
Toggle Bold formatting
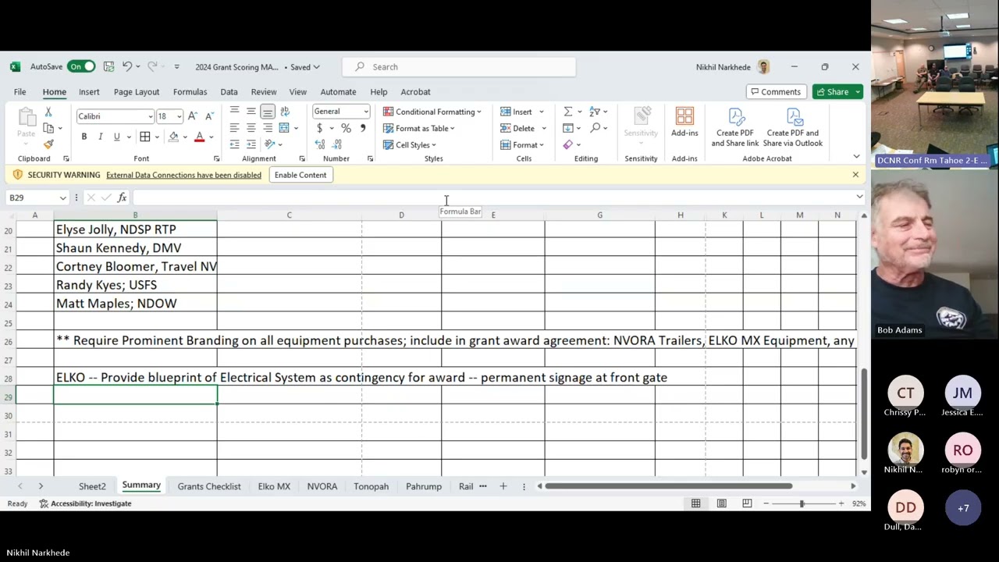tap(84, 137)
